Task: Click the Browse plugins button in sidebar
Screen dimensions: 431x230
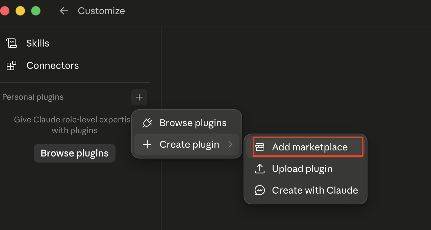Action: coord(75,153)
